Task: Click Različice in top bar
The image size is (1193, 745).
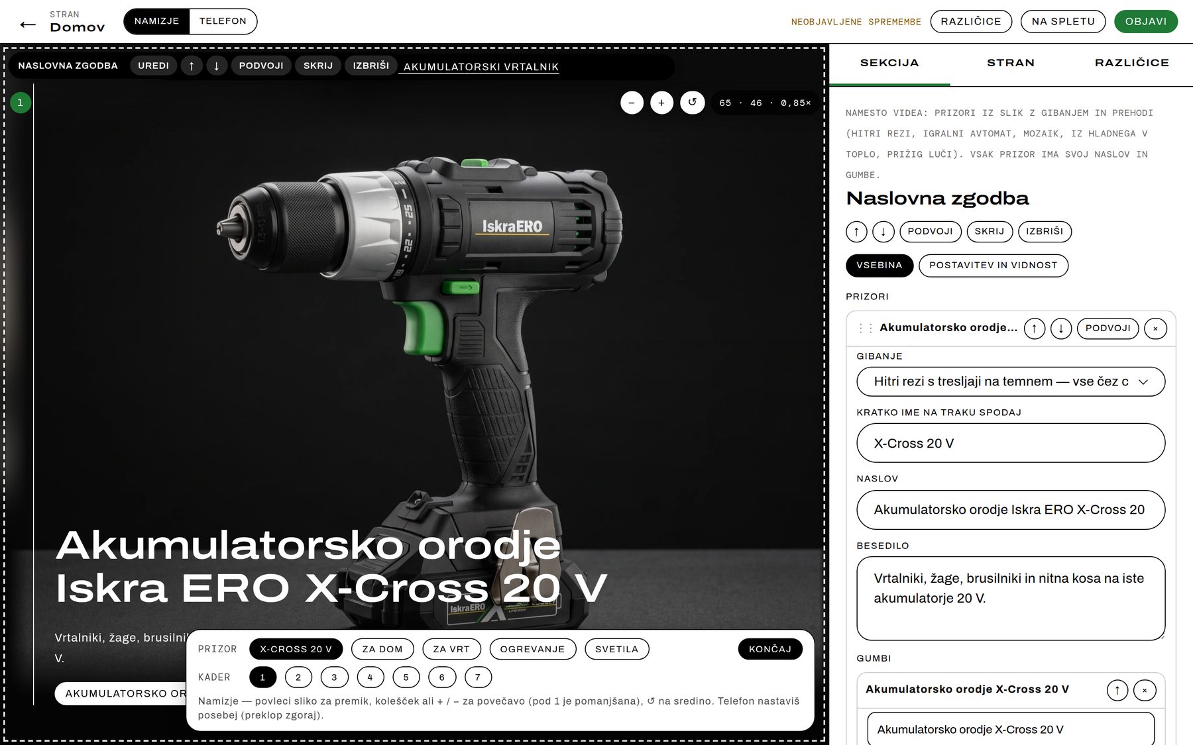Action: coord(971,21)
